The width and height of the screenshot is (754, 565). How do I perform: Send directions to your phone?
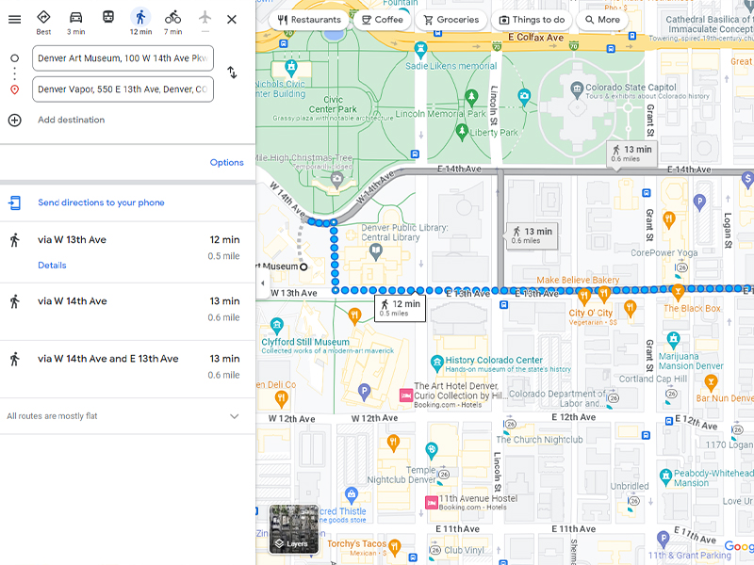(101, 202)
